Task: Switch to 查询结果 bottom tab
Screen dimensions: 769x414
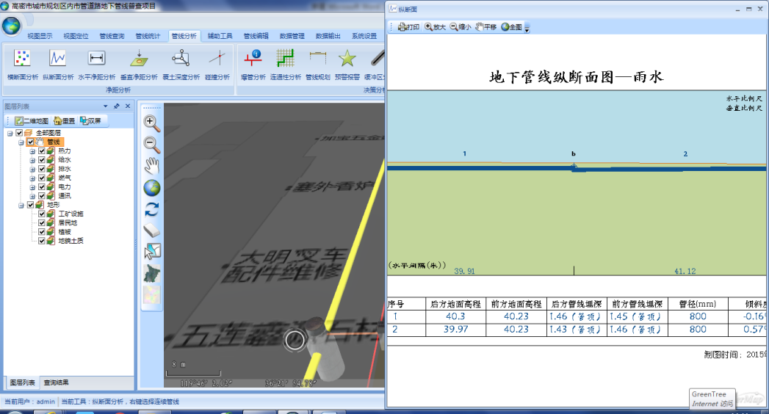Action: pos(57,382)
